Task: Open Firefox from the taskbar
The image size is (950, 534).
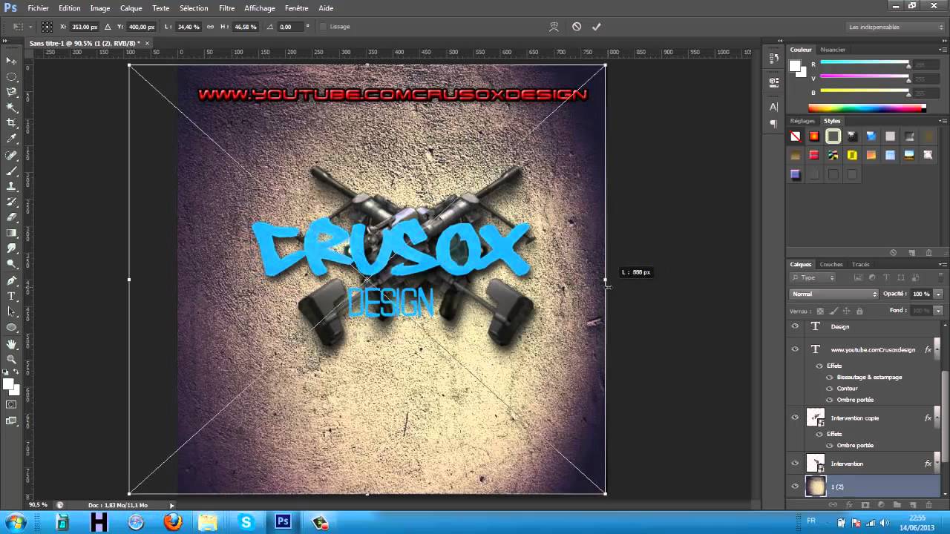Action: coord(172,522)
